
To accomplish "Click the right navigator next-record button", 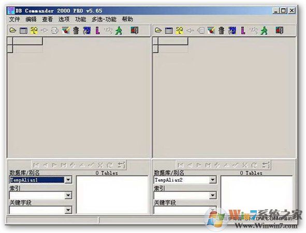I will 199,165.
